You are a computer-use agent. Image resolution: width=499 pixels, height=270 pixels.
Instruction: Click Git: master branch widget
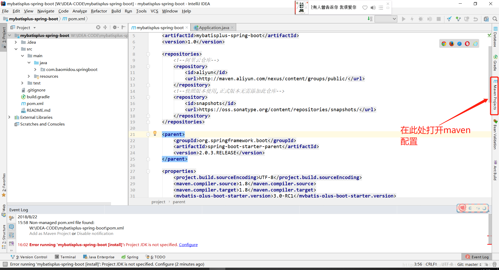point(470,264)
